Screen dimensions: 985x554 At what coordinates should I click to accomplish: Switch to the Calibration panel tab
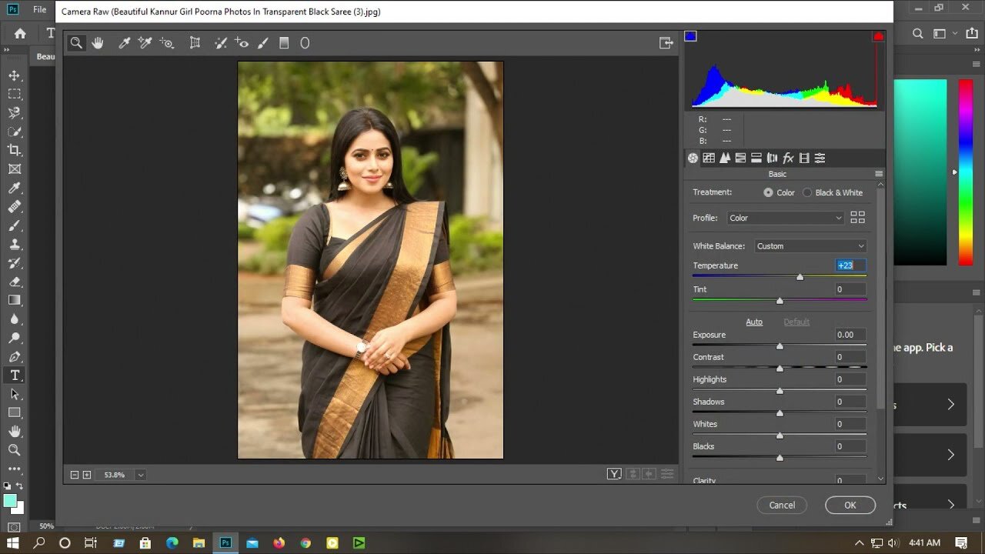point(804,158)
